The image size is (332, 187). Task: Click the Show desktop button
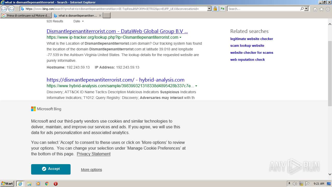[x=329, y=183]
